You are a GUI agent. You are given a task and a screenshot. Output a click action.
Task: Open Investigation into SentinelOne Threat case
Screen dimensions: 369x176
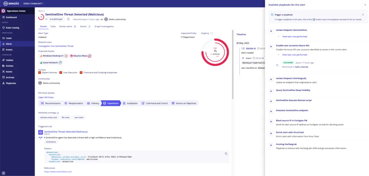(56, 46)
